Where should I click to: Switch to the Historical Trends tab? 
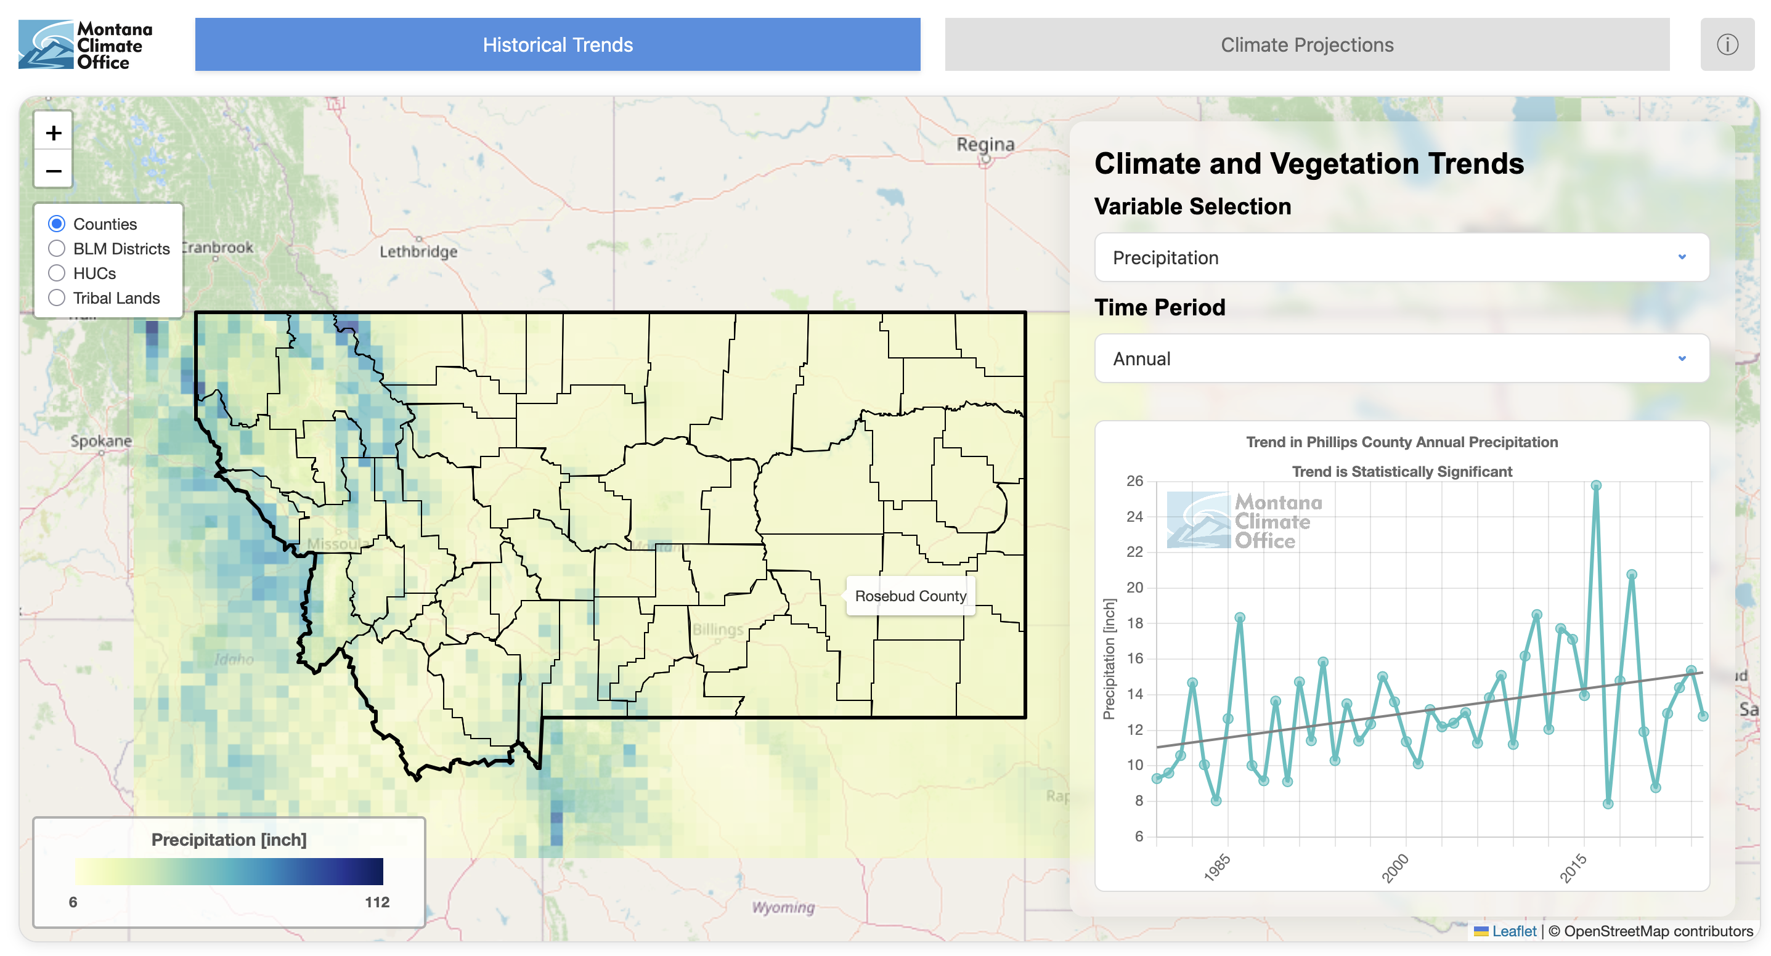click(557, 45)
